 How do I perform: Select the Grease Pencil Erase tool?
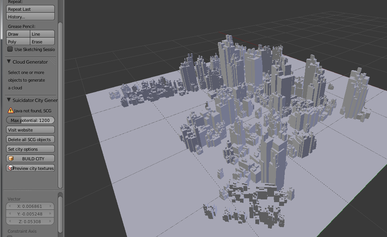pos(42,41)
